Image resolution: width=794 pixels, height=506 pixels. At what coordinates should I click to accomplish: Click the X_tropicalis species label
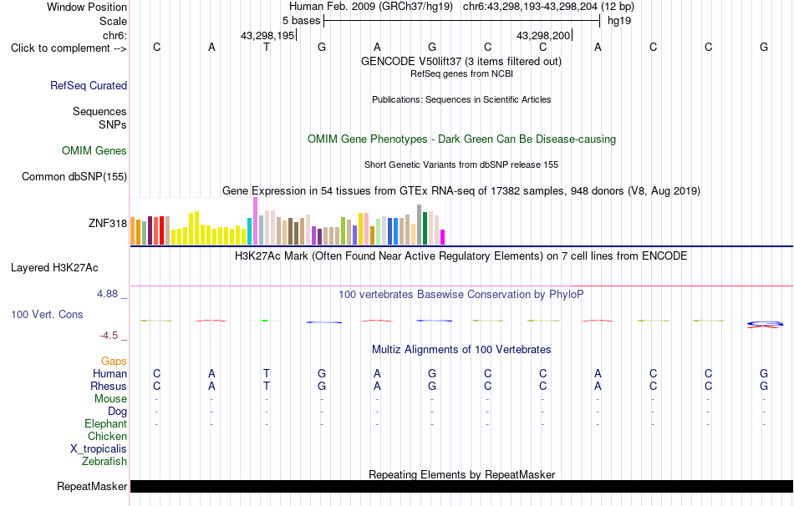[x=99, y=449]
